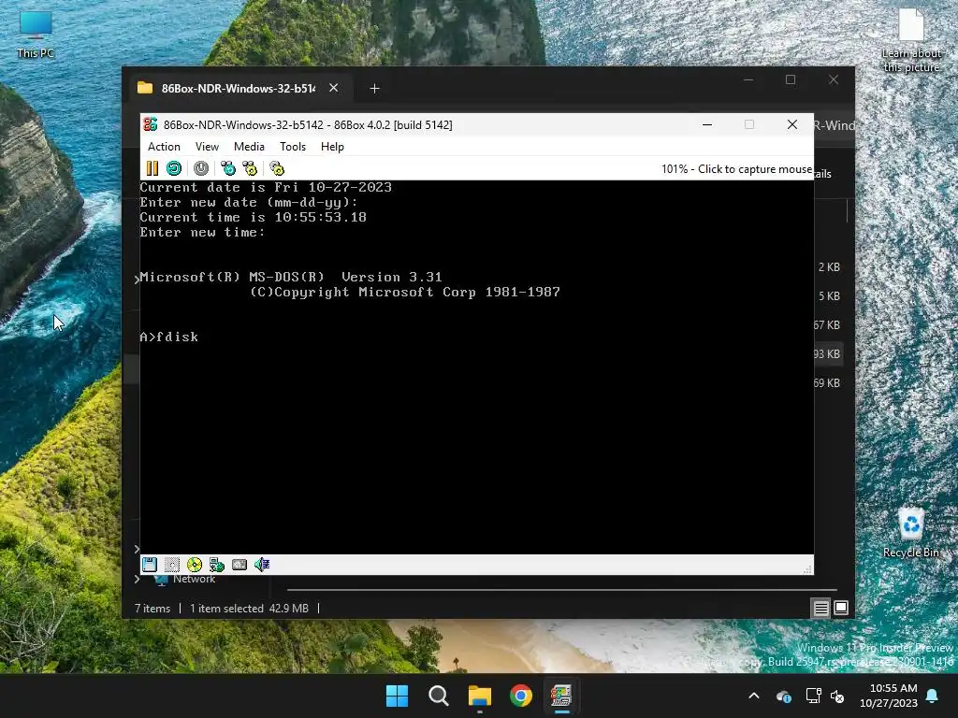Click the OneDrive cloud tray icon
This screenshot has height=718, width=958.
pos(784,696)
